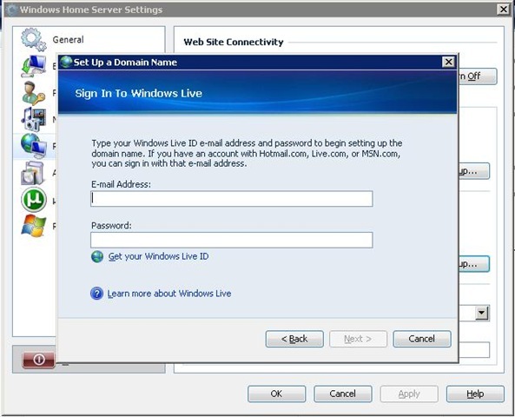Click Apply in Windows Home Server Settings
515x417 pixels.
(x=409, y=394)
